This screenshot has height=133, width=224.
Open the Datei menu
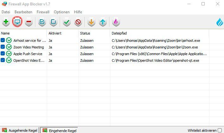6,12
